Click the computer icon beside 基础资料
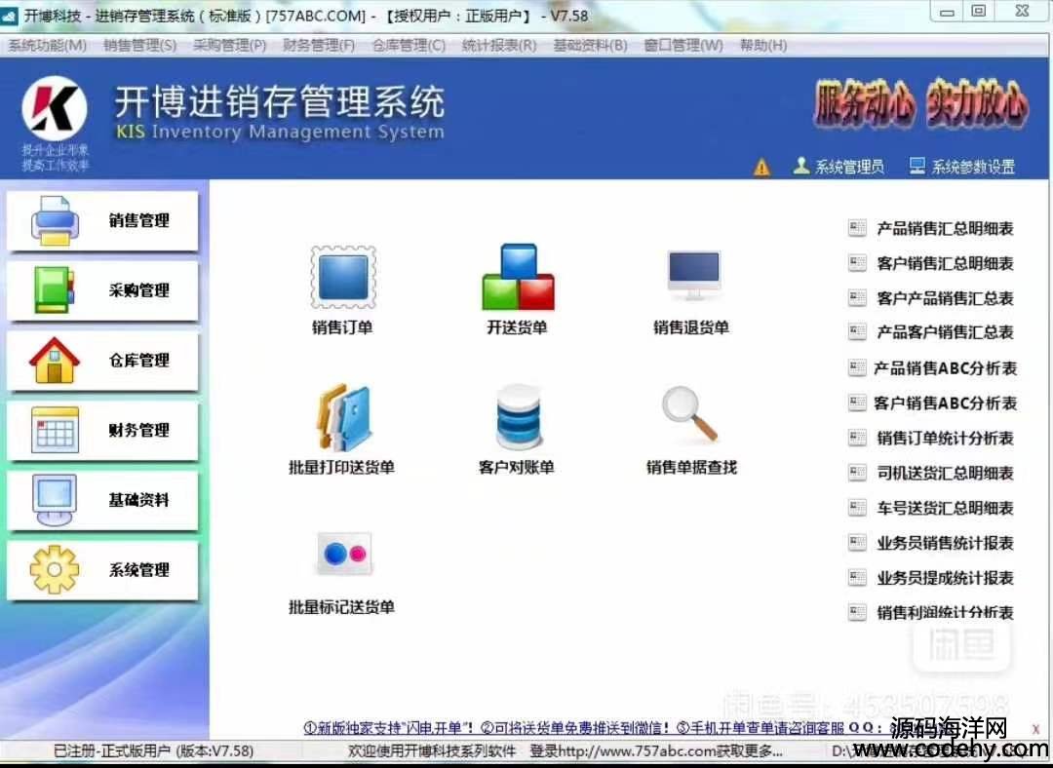The height and width of the screenshot is (768, 1053). click(55, 500)
